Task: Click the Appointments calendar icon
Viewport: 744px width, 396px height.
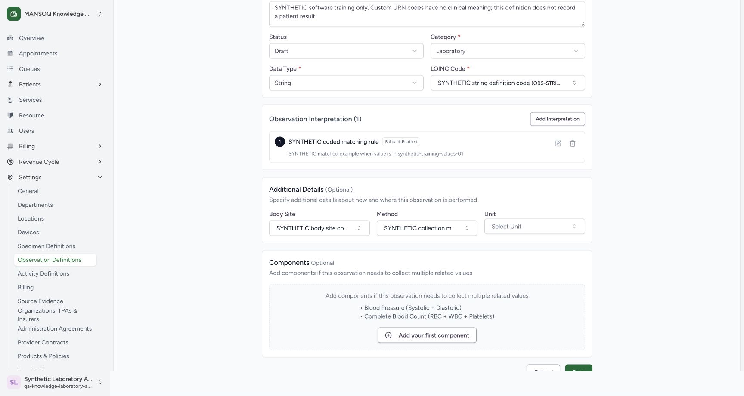Action: point(10,53)
